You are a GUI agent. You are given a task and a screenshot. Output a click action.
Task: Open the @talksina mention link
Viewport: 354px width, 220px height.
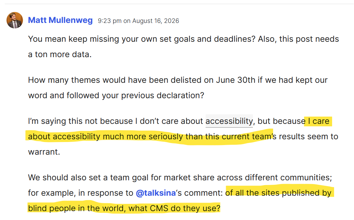coord(156,193)
